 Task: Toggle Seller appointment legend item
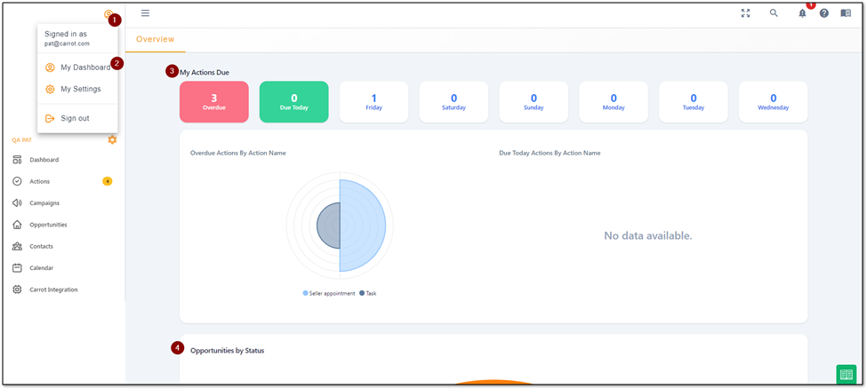coord(329,293)
